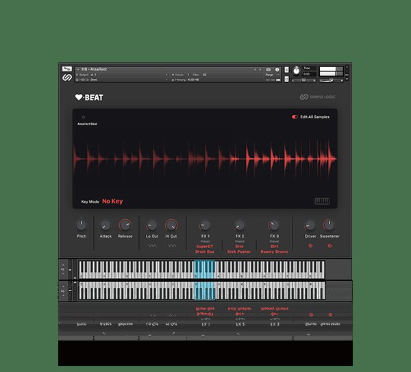Screen dimensions: 411x372
Task: Click the Hi Cut wave shape icon
Action: pyautogui.click(x=172, y=246)
